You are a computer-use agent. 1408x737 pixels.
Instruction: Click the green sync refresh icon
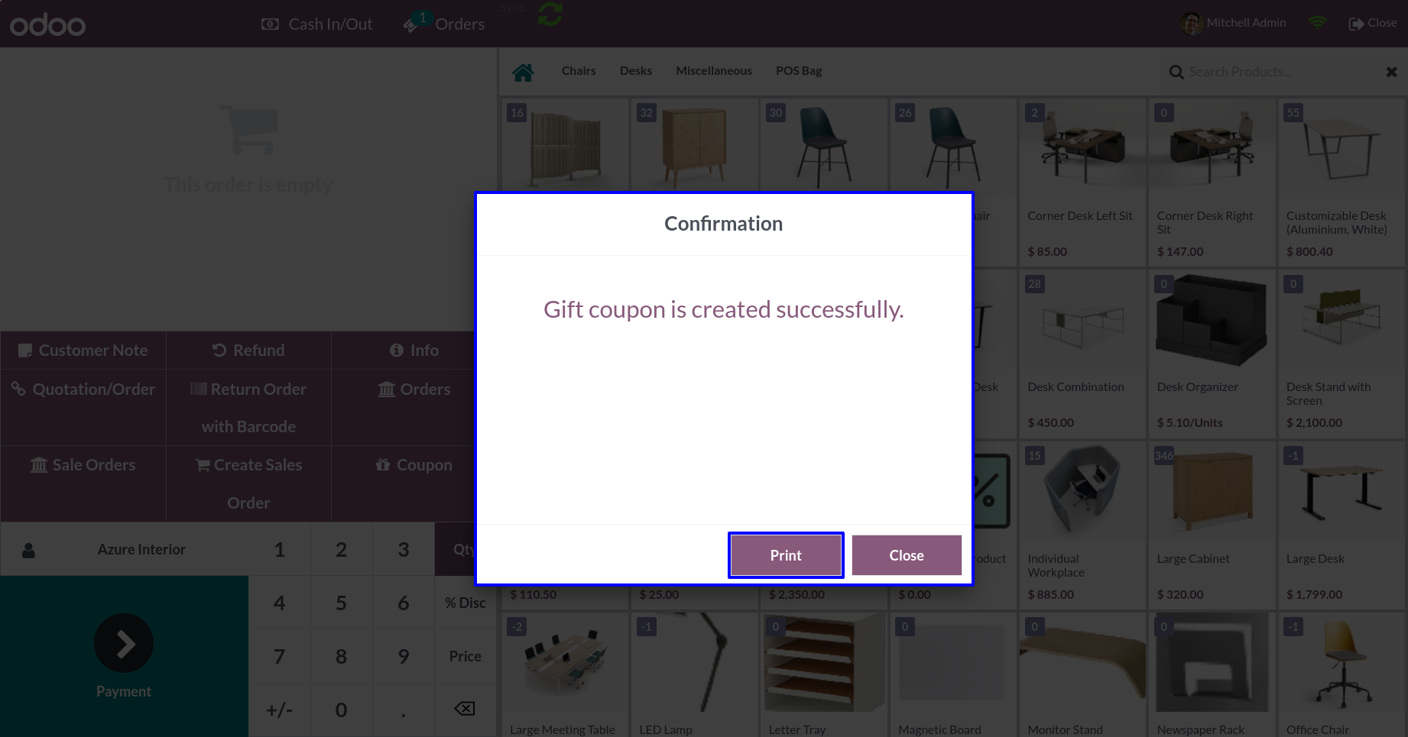point(550,14)
